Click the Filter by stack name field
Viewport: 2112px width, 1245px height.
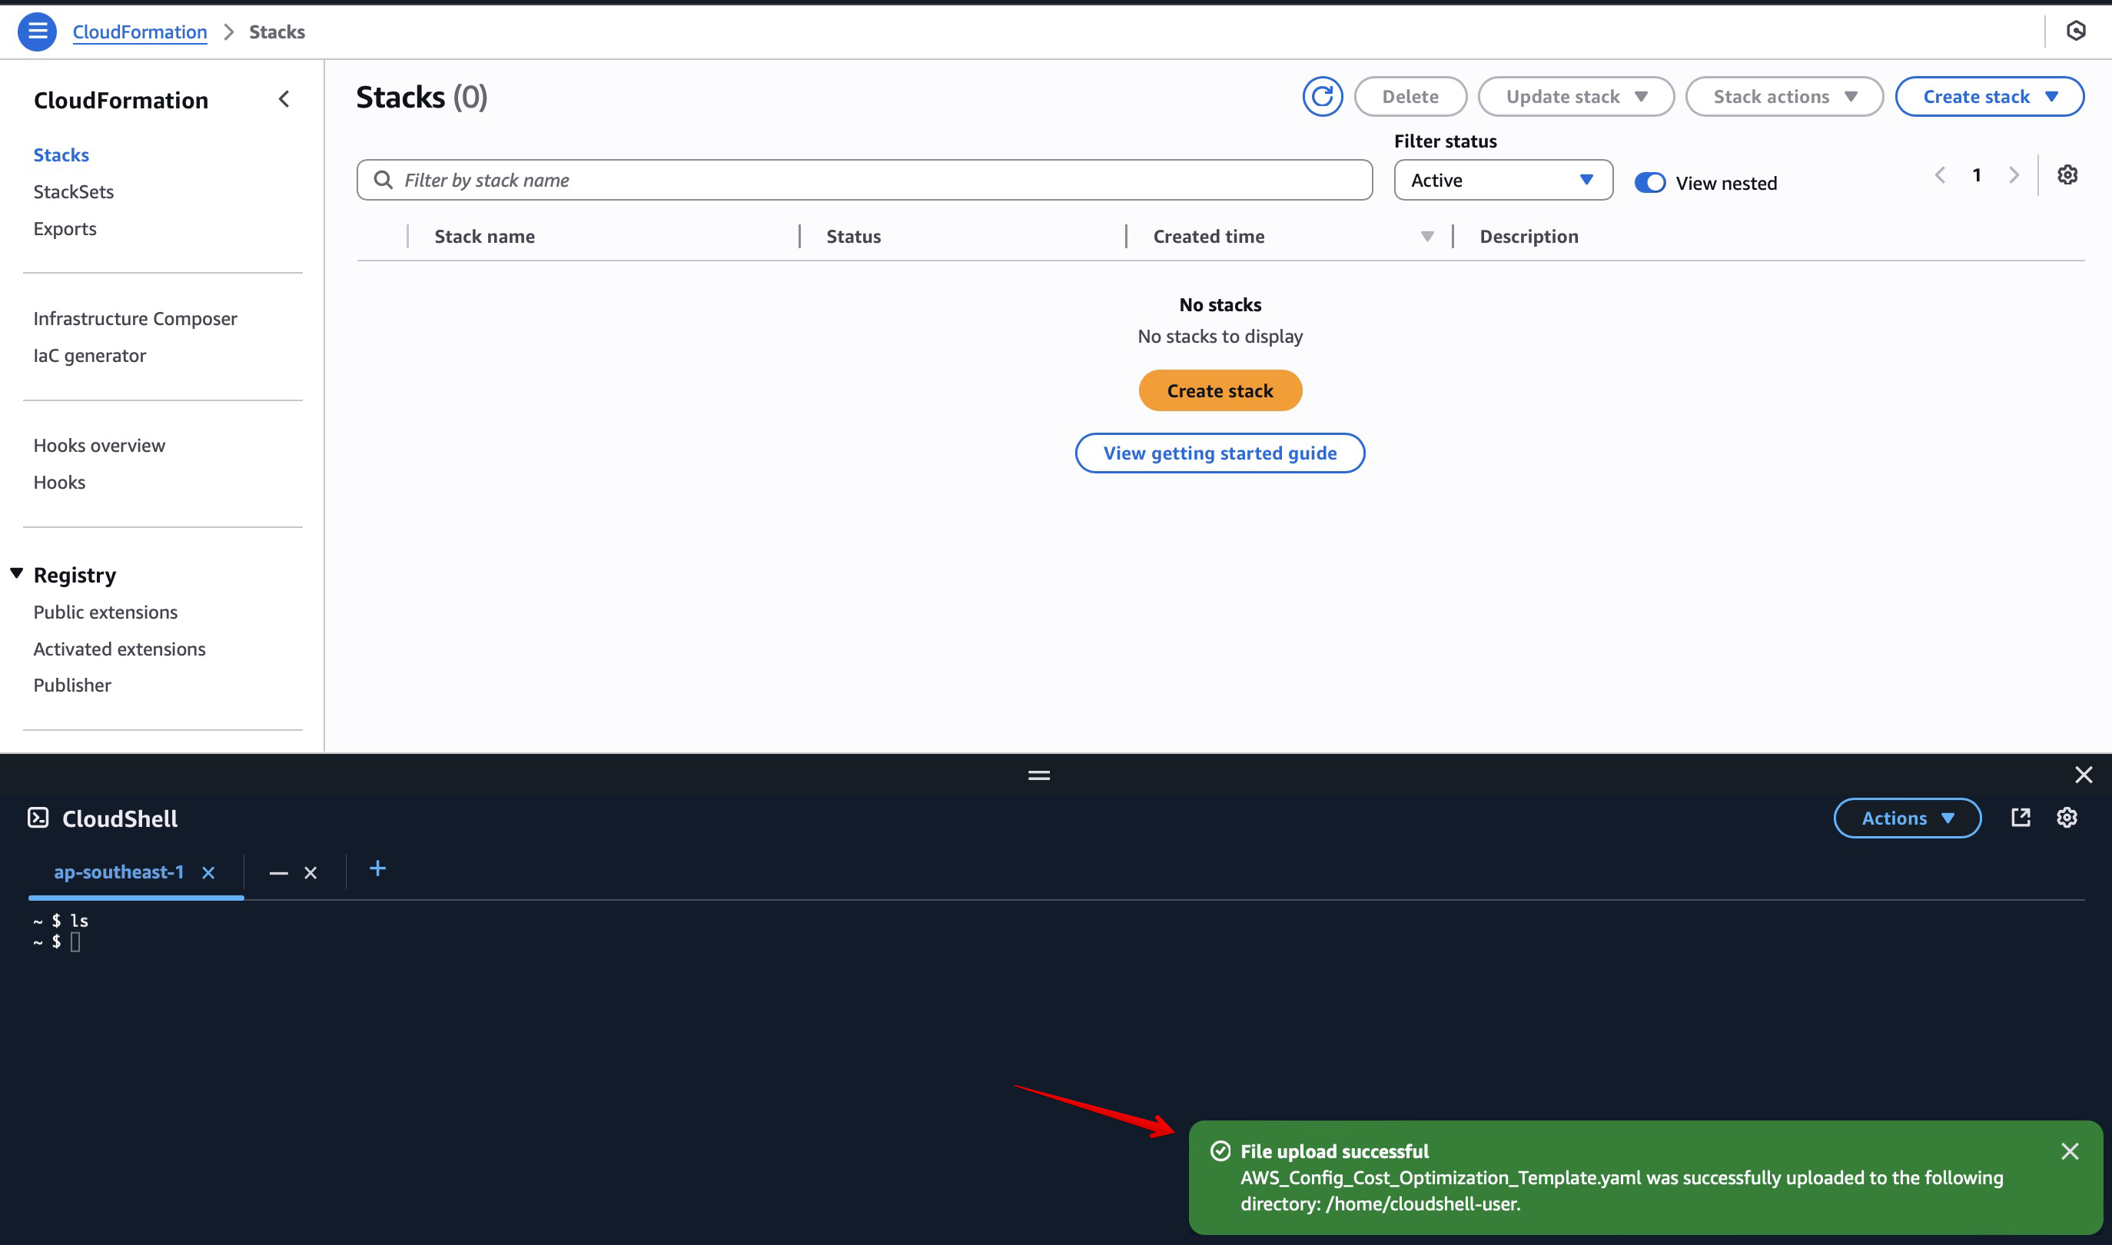click(864, 181)
